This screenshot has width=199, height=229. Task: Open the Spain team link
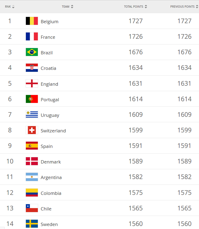tap(47, 146)
